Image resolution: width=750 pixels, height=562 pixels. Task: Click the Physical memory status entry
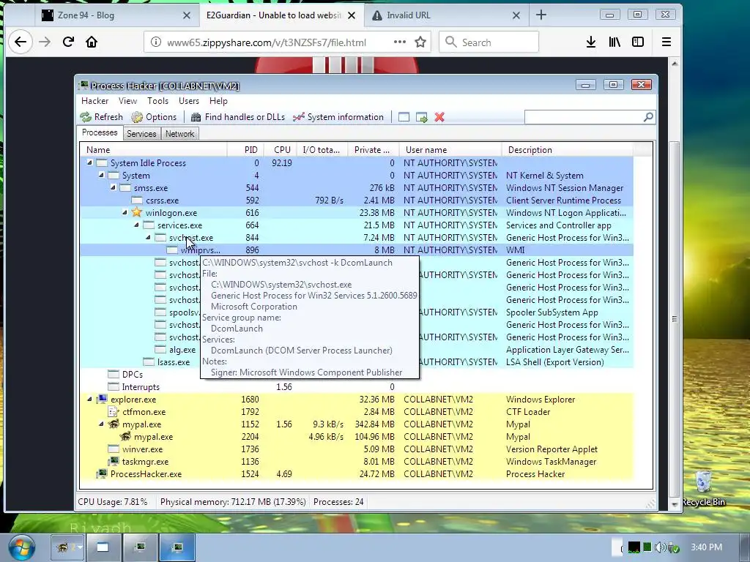tap(233, 502)
